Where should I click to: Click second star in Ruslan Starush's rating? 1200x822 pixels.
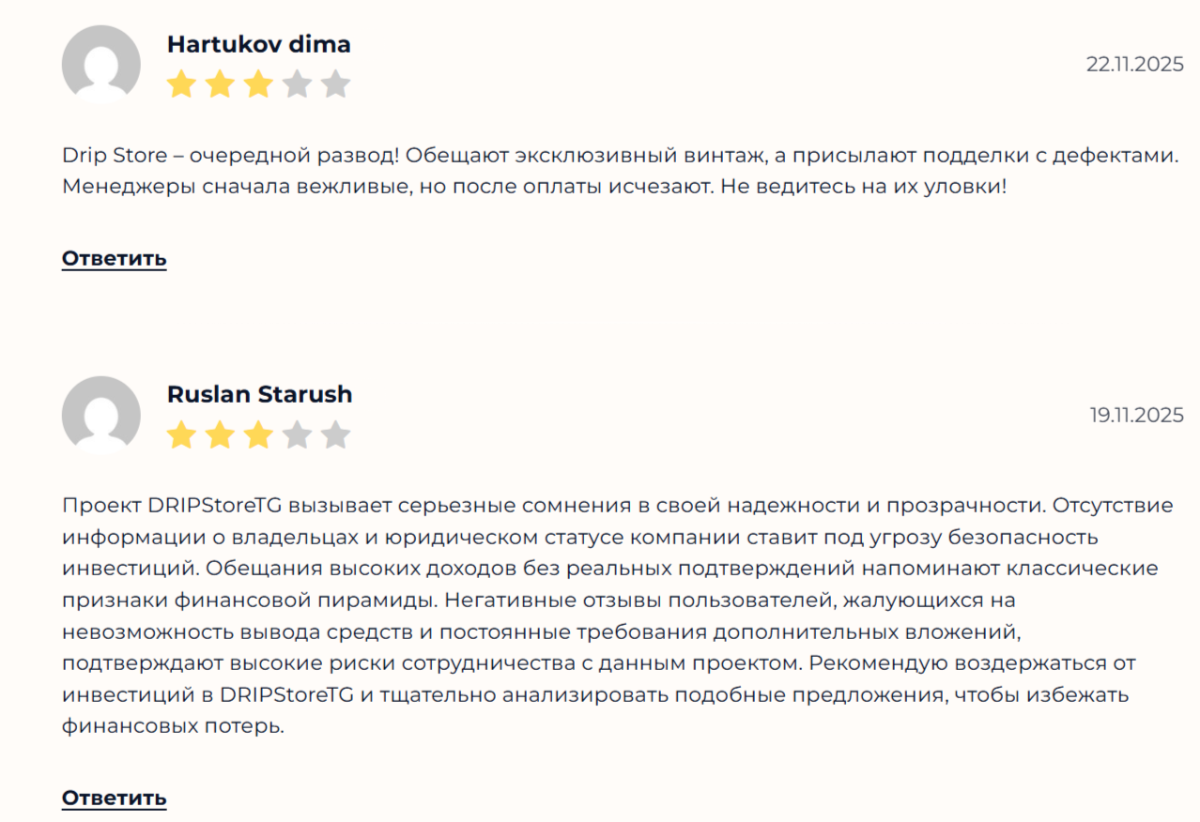[x=220, y=435]
